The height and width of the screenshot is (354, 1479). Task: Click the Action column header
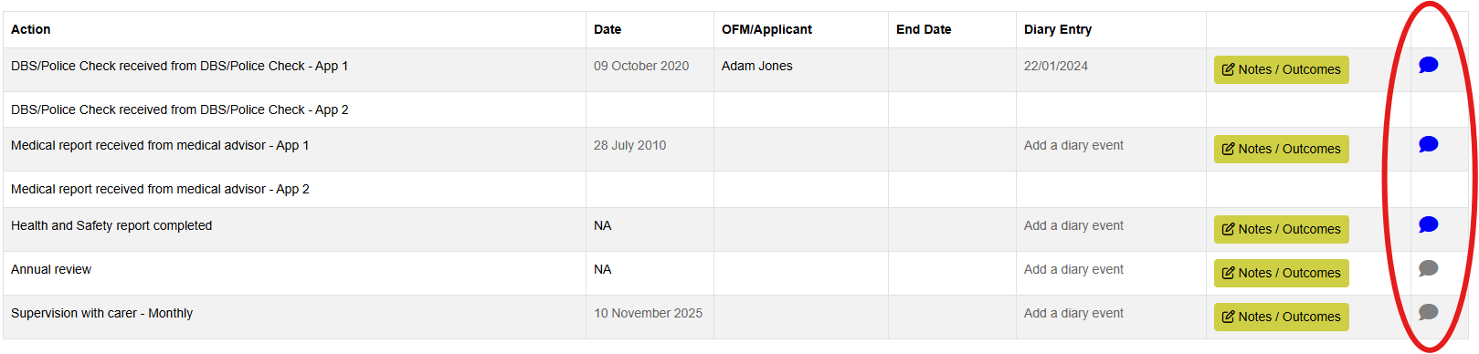tap(30, 29)
